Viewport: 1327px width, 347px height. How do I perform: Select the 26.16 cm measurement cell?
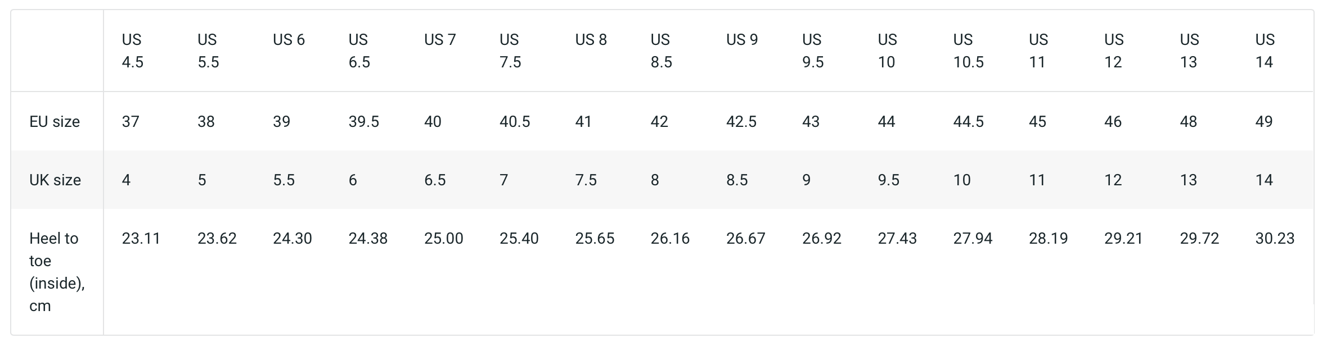pyautogui.click(x=670, y=238)
